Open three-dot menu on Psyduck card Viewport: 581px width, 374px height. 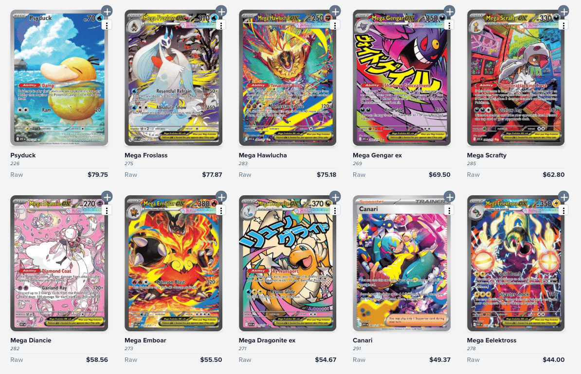coord(107,25)
